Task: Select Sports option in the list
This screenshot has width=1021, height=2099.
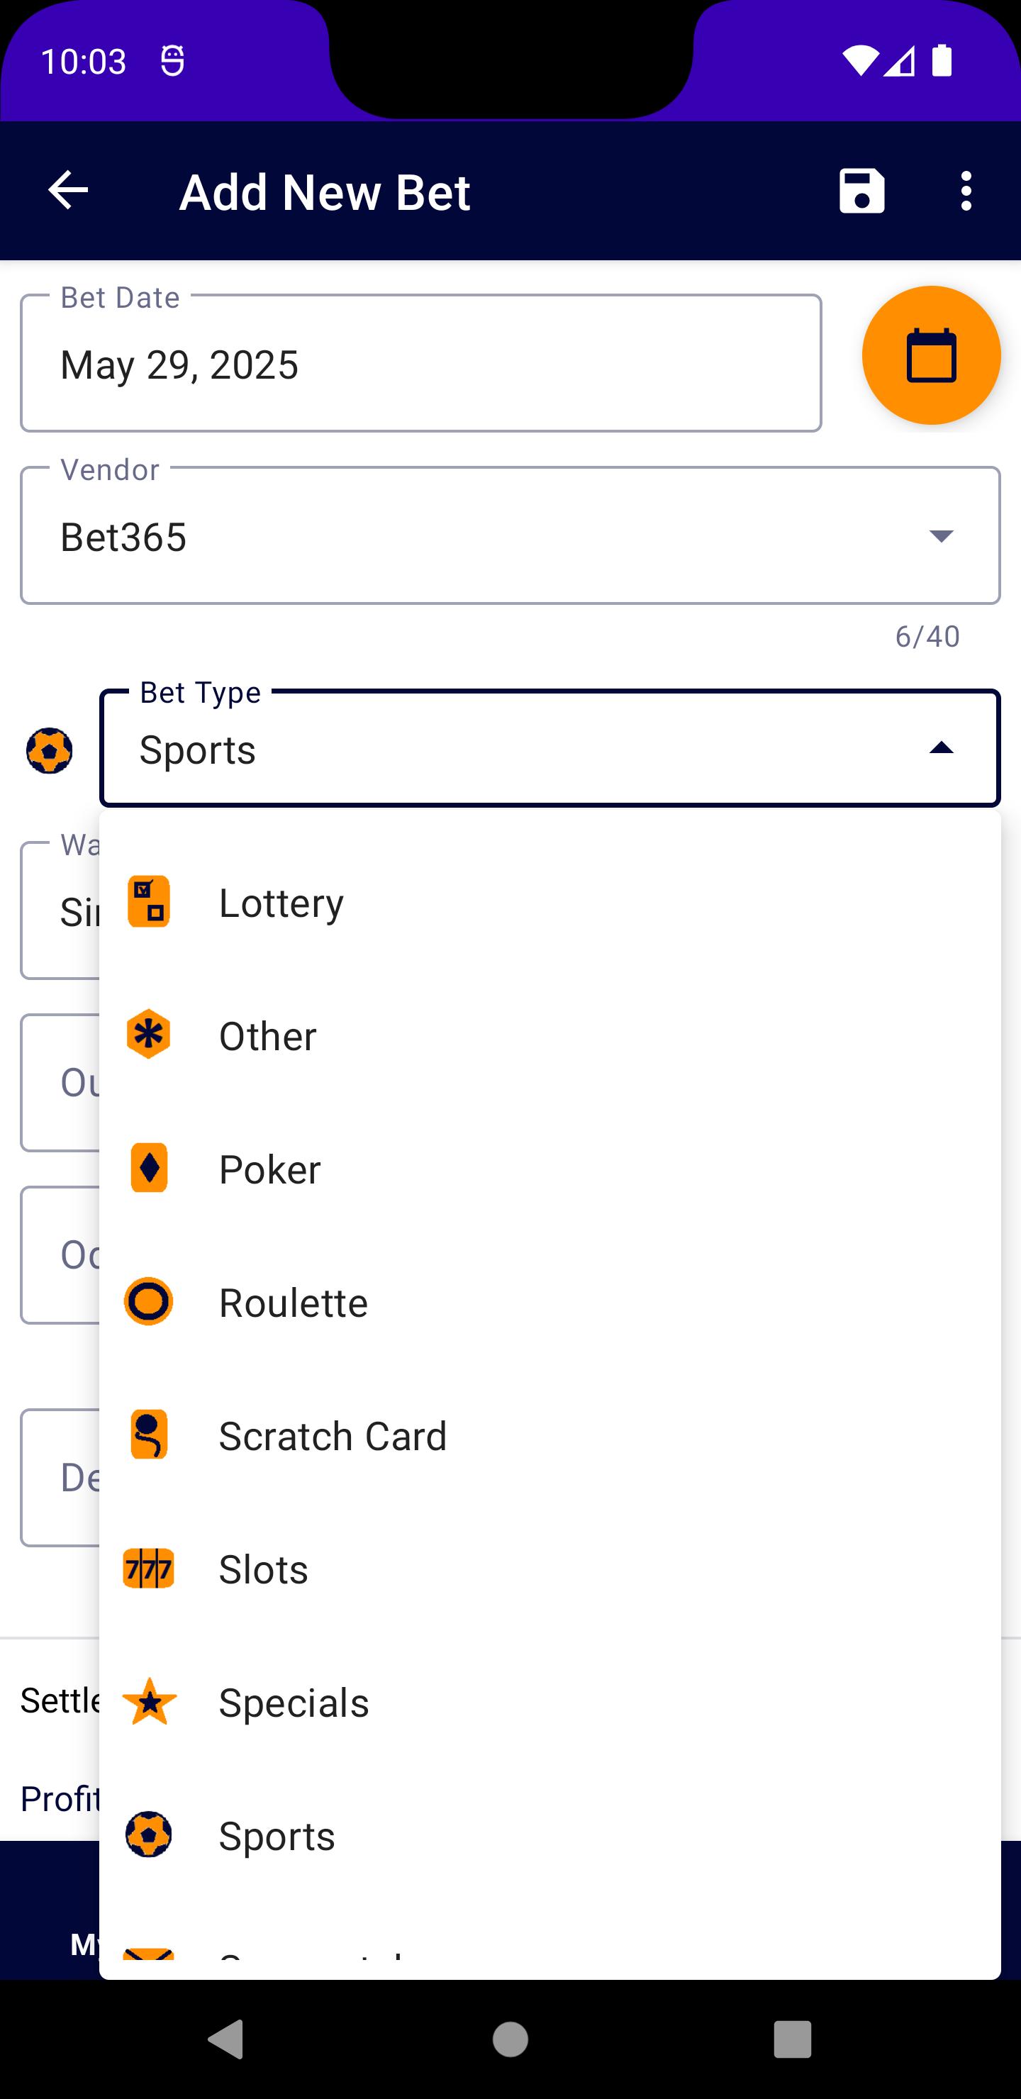Action: point(550,1835)
